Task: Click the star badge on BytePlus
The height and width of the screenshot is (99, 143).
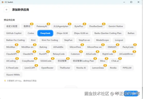Action: tap(84, 24)
